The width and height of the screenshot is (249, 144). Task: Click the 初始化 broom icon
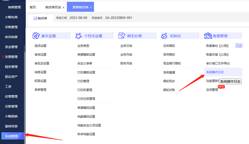[164, 36]
